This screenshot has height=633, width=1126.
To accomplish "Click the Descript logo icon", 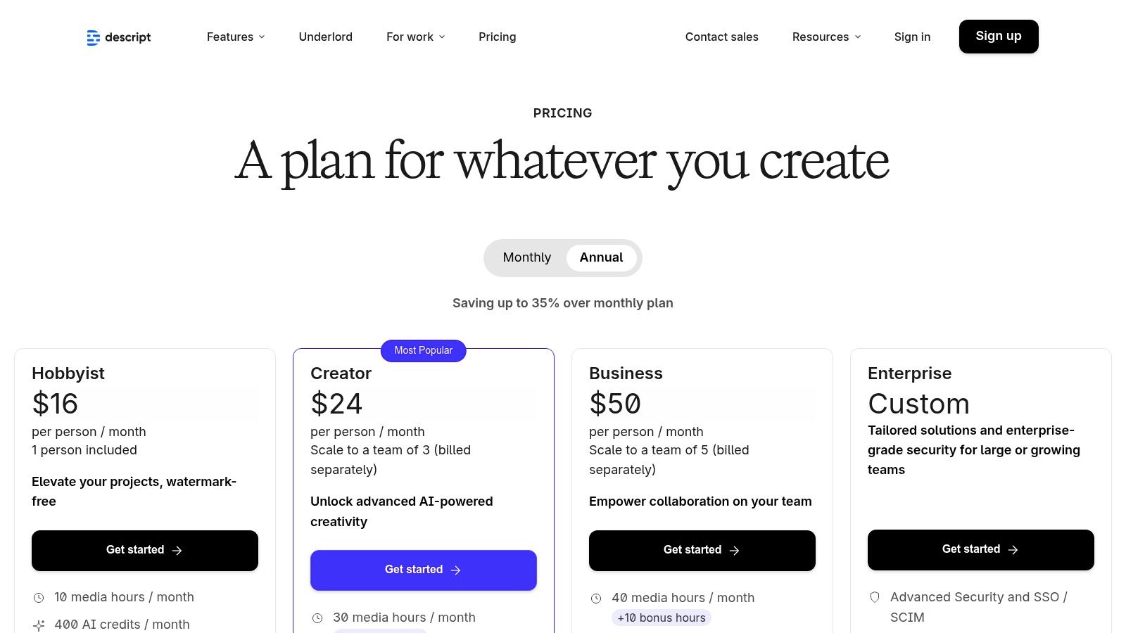I will point(94,37).
